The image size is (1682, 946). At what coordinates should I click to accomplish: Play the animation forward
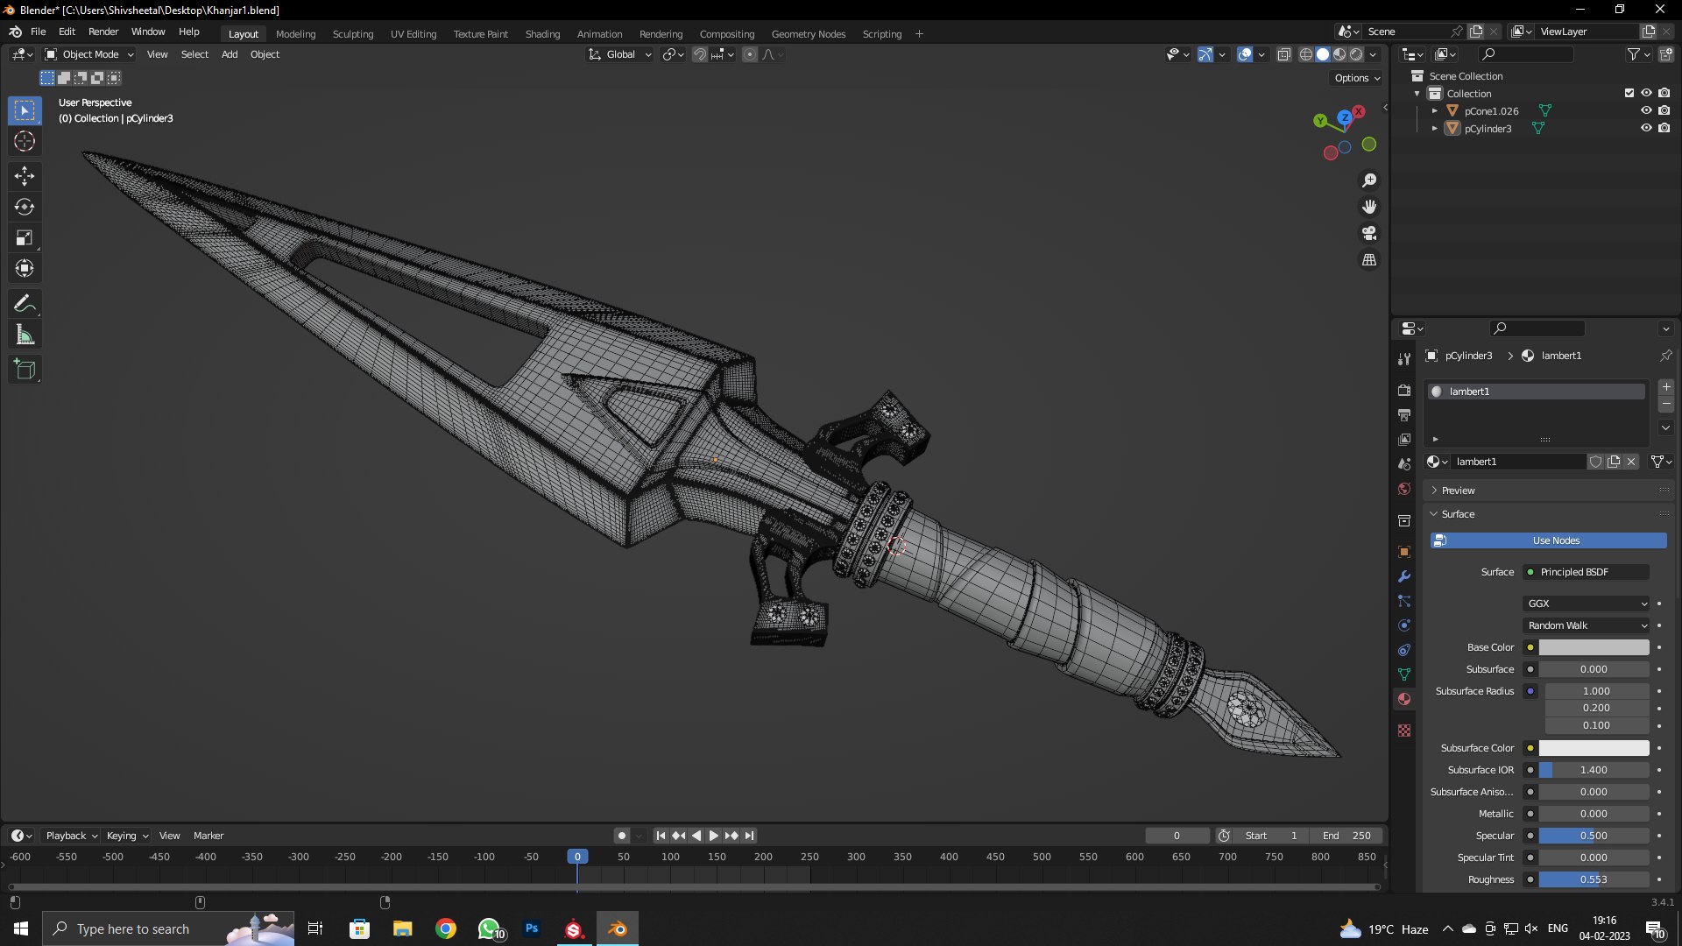[x=714, y=836]
